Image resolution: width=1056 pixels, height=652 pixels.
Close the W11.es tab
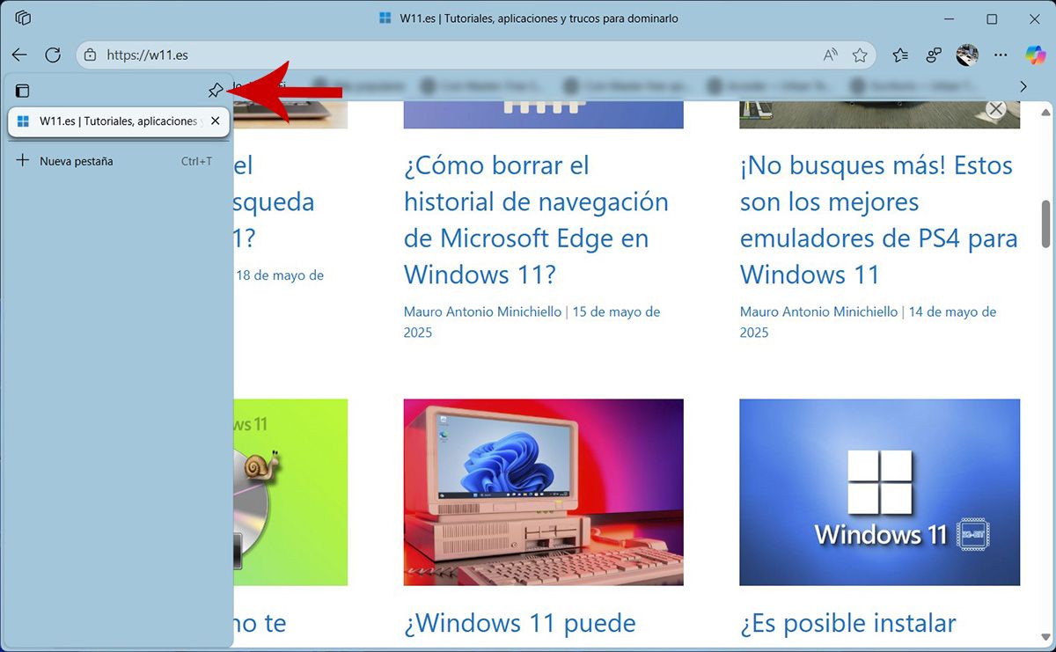point(215,121)
